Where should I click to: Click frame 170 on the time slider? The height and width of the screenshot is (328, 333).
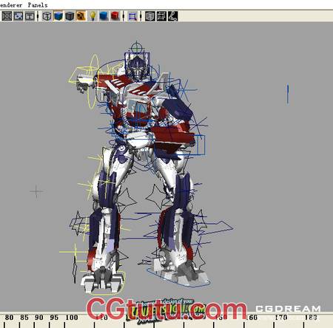click(x=281, y=318)
